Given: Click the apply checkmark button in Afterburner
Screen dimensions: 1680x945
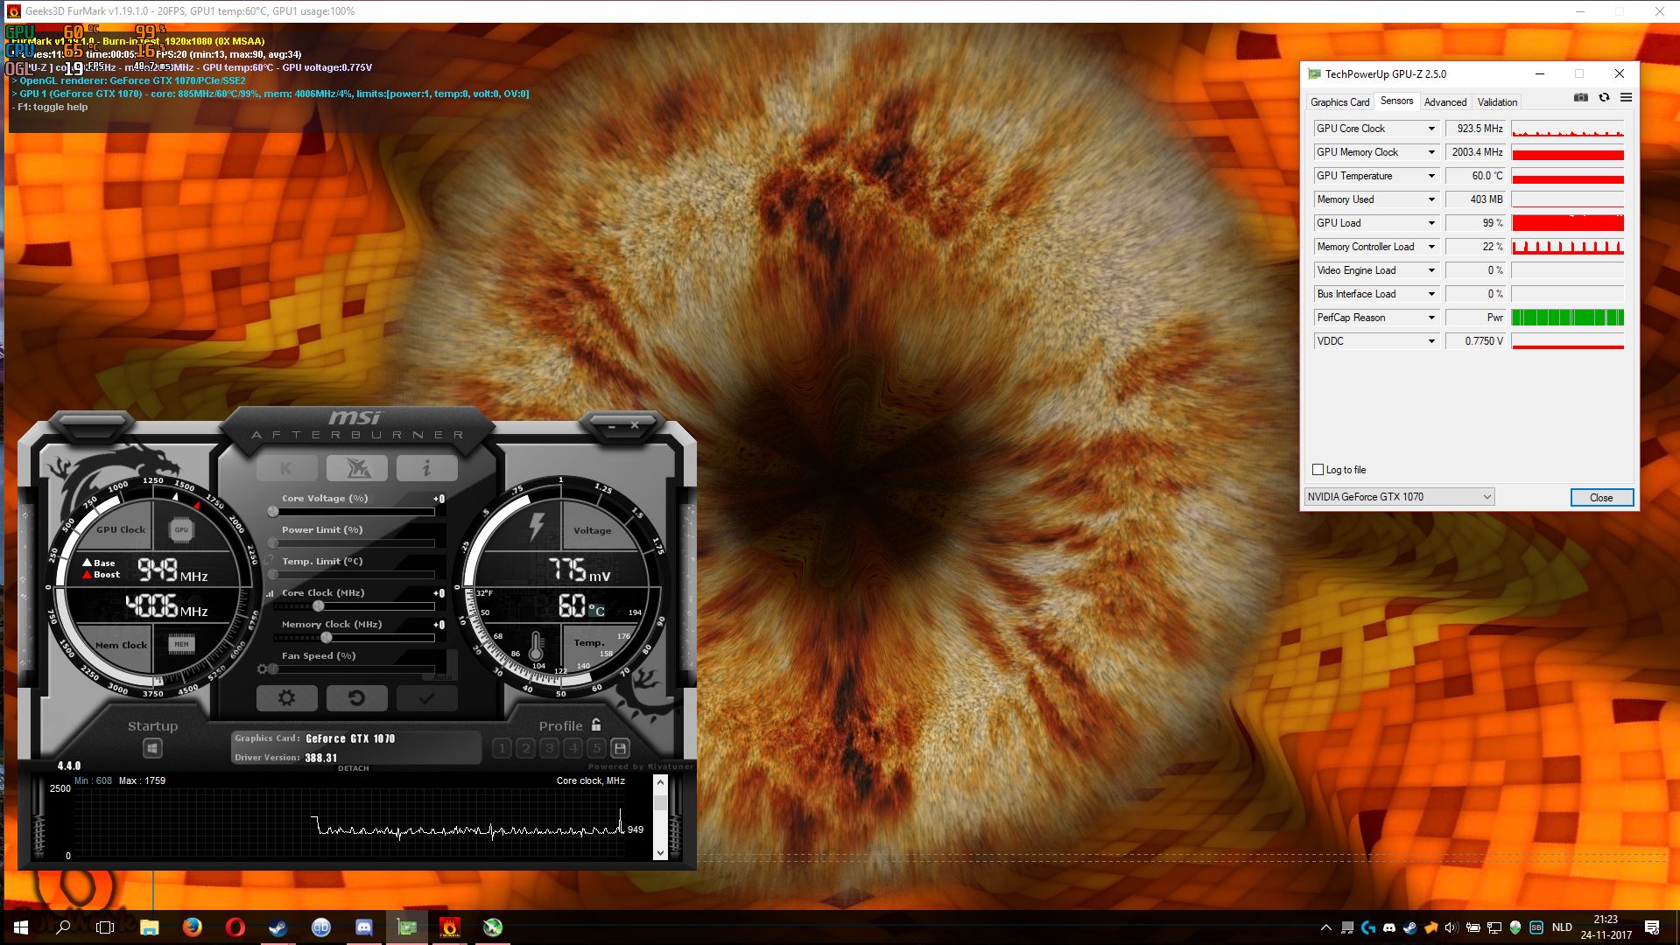Looking at the screenshot, I should 426,697.
